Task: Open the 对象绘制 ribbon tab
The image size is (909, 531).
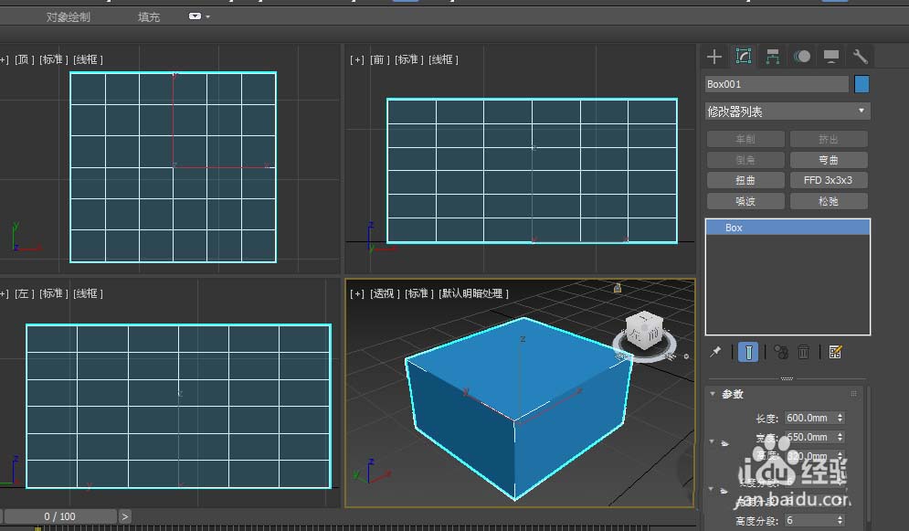Action: coord(69,16)
